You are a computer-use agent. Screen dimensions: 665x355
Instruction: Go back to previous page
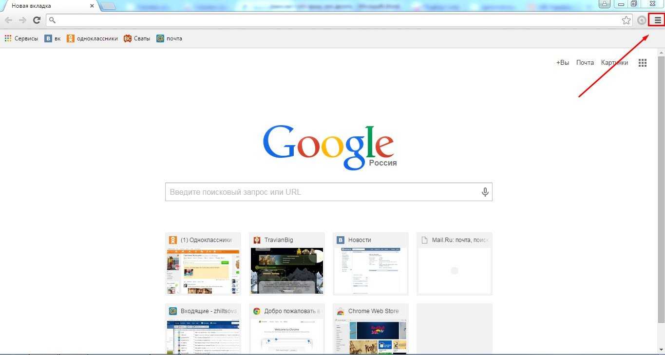click(x=8, y=20)
